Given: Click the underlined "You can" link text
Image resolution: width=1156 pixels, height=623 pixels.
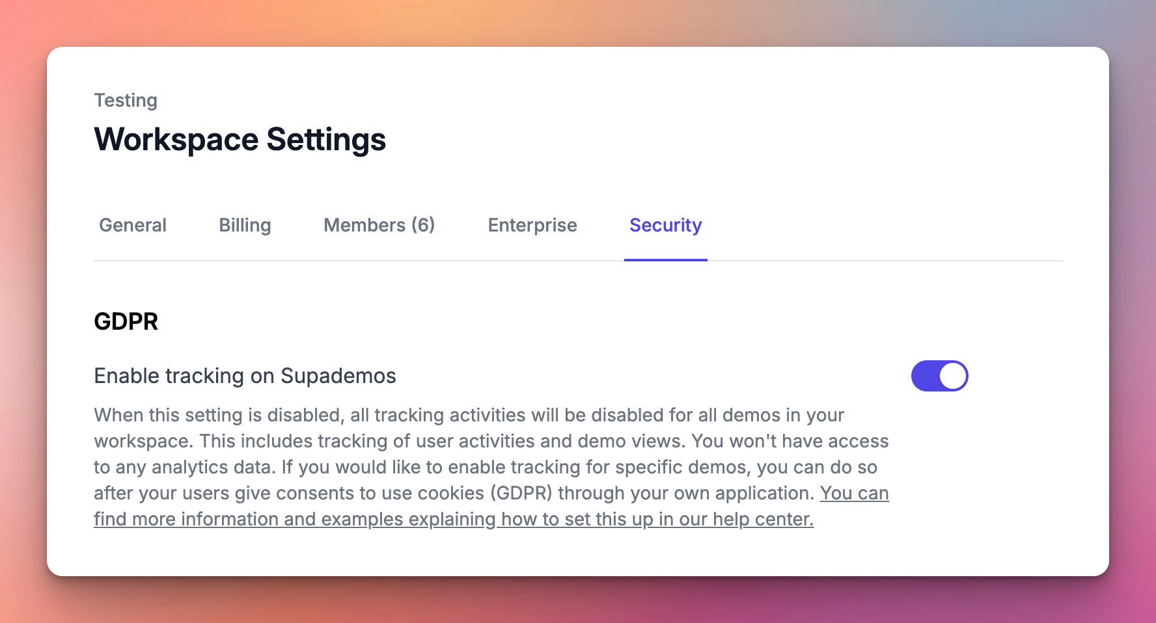Looking at the screenshot, I should [x=854, y=493].
